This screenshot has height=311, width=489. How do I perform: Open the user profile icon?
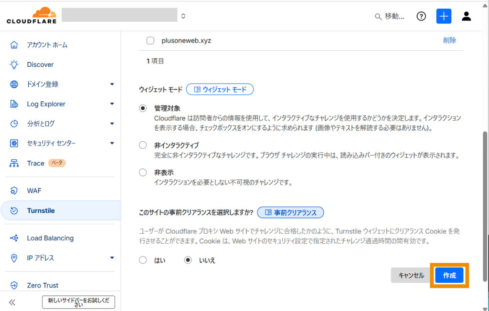click(x=466, y=16)
